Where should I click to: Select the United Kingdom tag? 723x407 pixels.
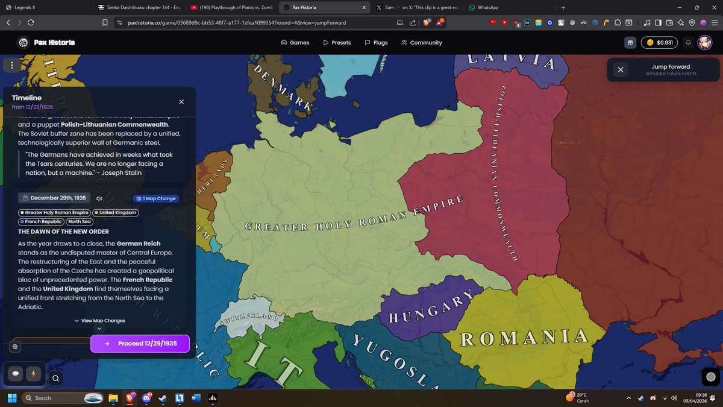click(x=116, y=213)
